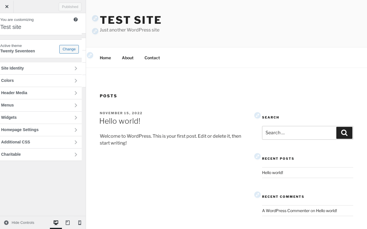Click the edit pencil for Recent Comments widget
This screenshot has height=229, width=367.
(257, 195)
